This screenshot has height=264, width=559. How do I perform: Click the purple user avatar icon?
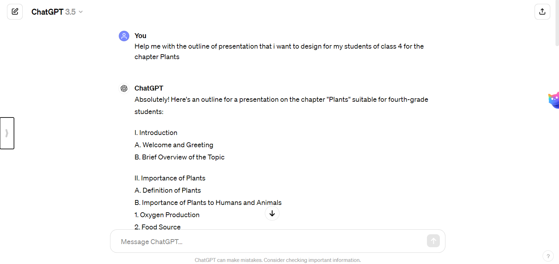(x=124, y=36)
